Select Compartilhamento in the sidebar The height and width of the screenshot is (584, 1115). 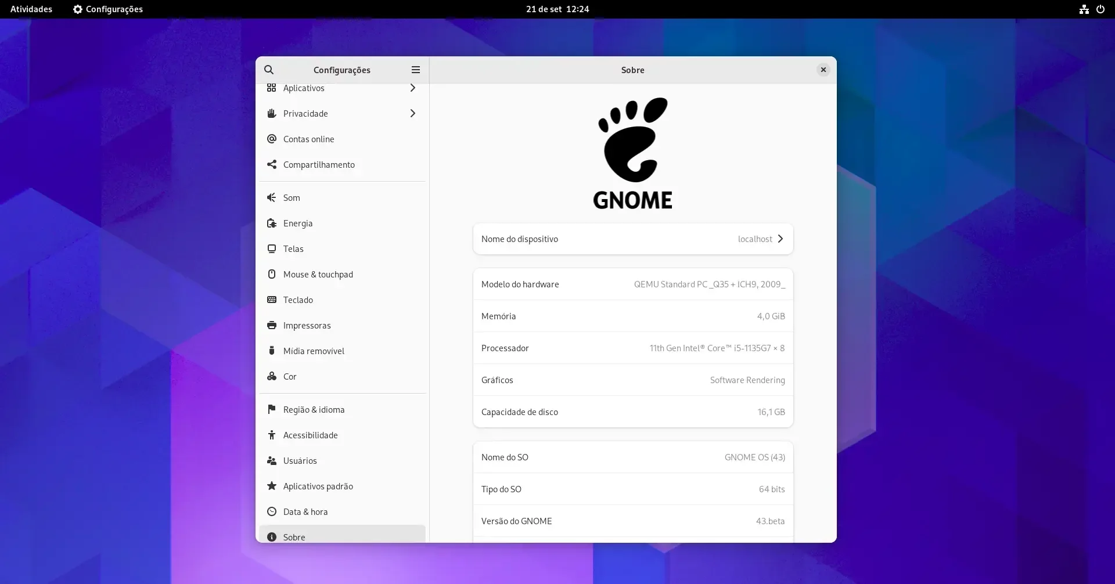342,164
